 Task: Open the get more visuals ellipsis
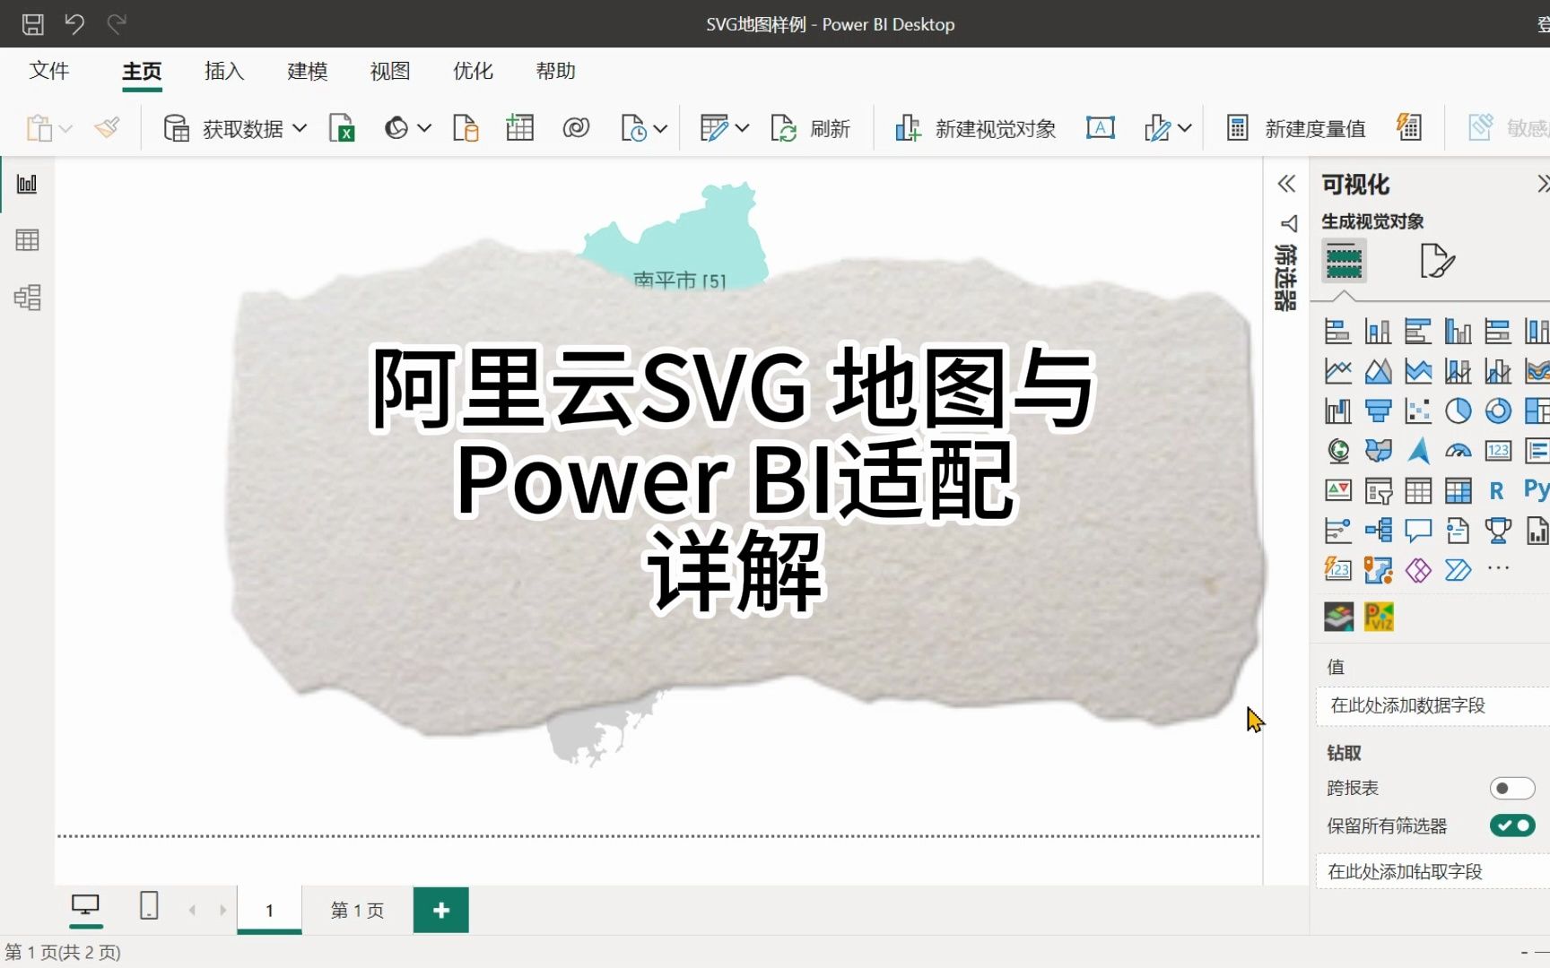pos(1498,568)
